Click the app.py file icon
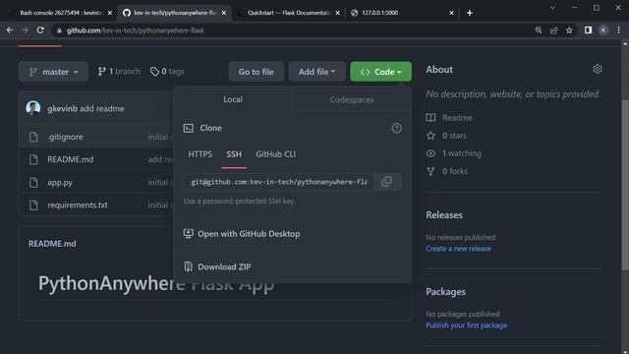The width and height of the screenshot is (629, 354). [33, 182]
